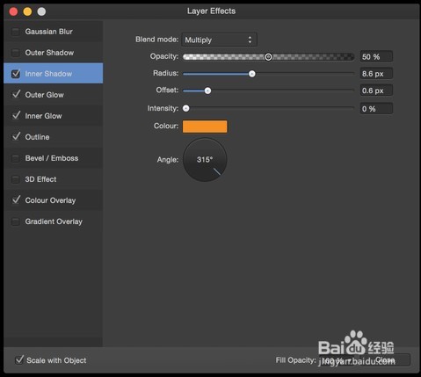
Task: Click the Fill Opacity value field
Action: point(337,360)
